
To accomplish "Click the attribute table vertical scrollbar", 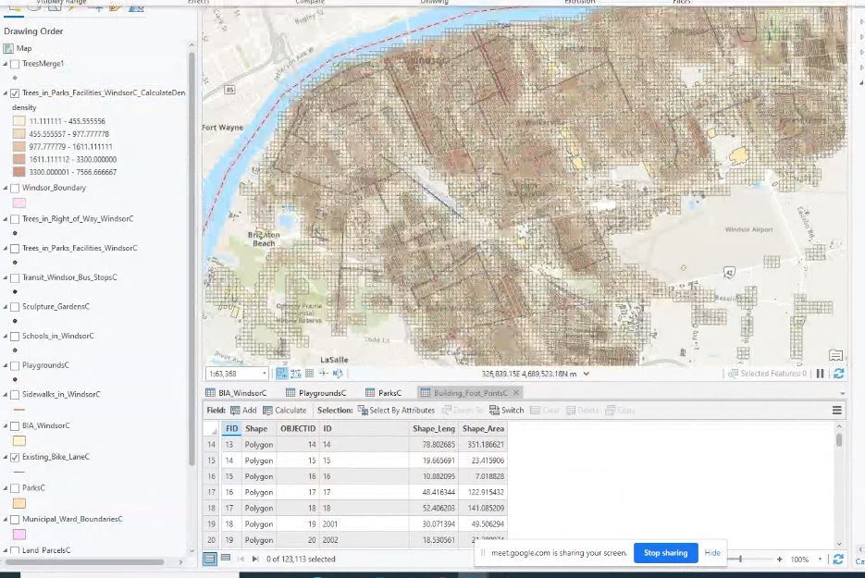I will (838, 439).
